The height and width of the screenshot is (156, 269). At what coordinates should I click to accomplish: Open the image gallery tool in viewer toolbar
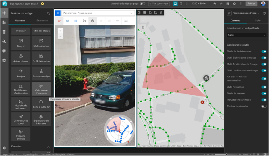(84, 21)
